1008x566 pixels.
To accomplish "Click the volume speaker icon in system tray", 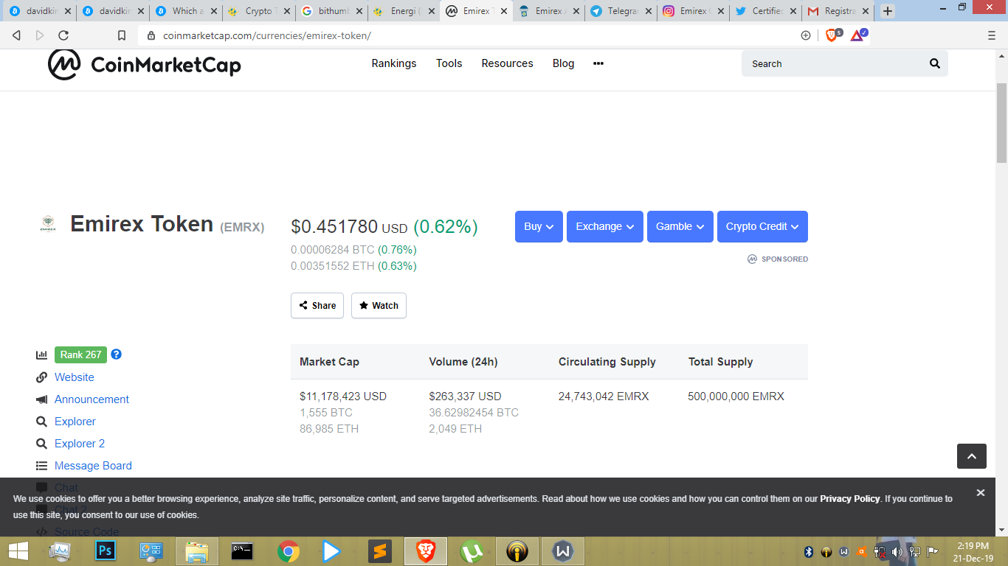I will pos(897,551).
